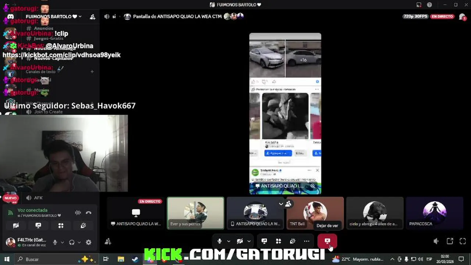Screen dimensions: 471x265
Task: Open soundboard in bottom call controls
Action: [293, 241]
